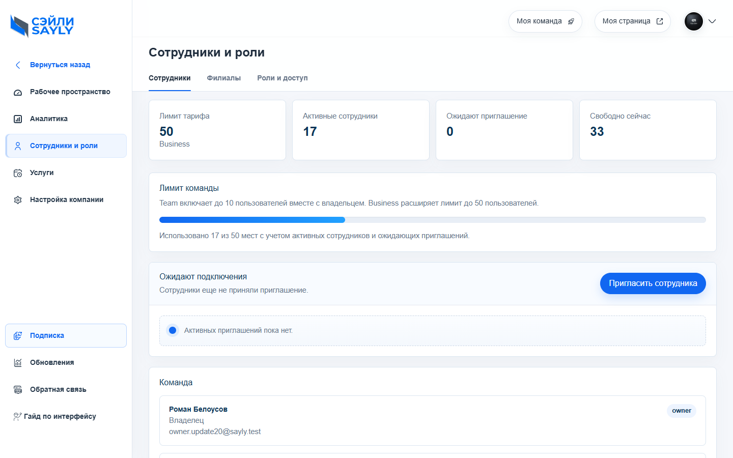Click the external link icon in Моя страница
733x458 pixels.
(x=660, y=21)
